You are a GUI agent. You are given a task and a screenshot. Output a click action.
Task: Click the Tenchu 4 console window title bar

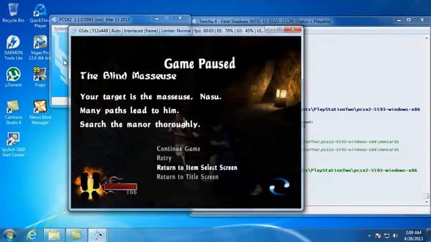(265, 21)
